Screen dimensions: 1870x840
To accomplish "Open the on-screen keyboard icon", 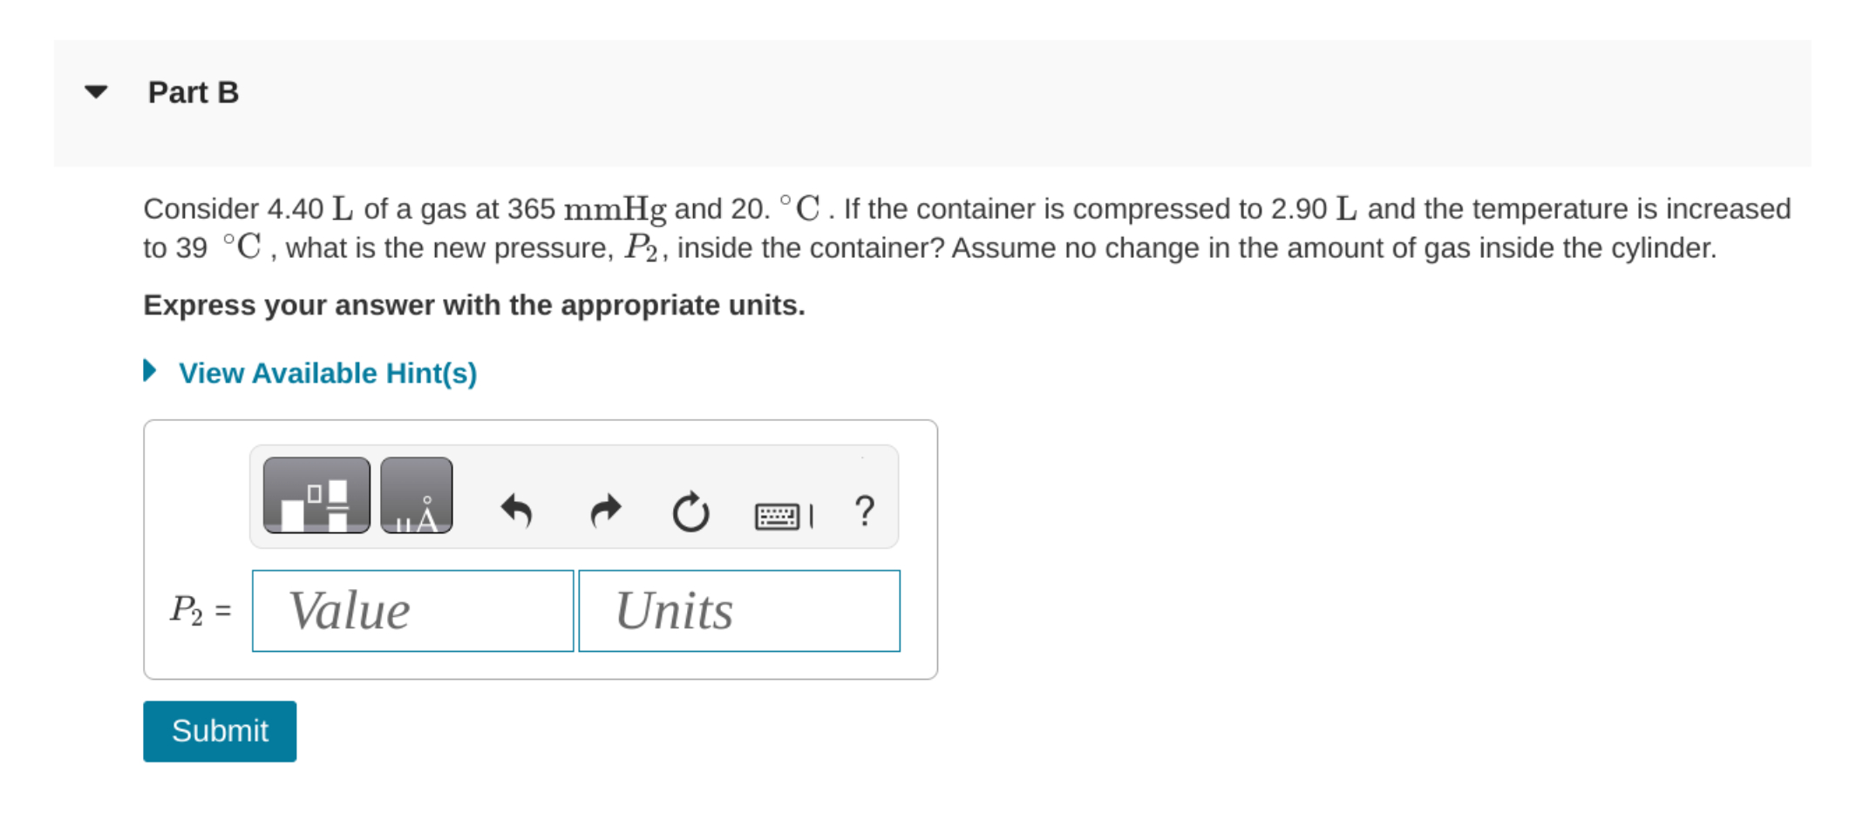I will 781,514.
